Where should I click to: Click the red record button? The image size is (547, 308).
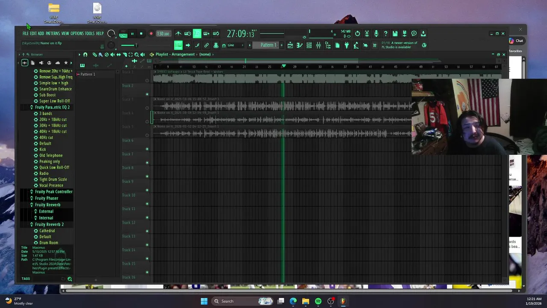151,33
